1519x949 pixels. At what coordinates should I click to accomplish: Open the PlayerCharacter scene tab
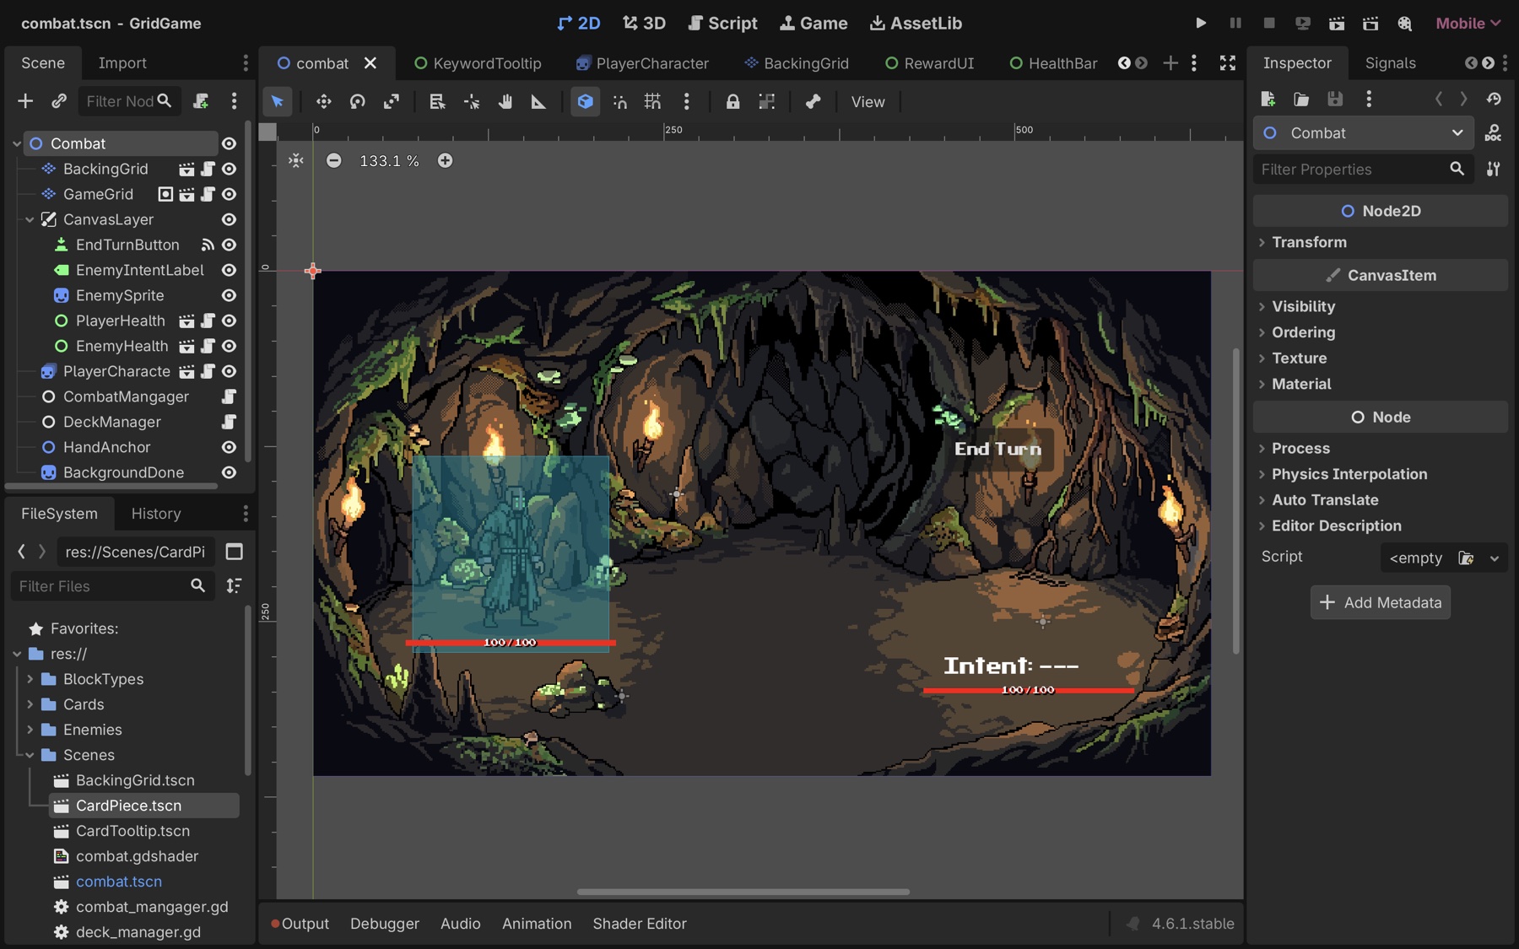point(642,63)
